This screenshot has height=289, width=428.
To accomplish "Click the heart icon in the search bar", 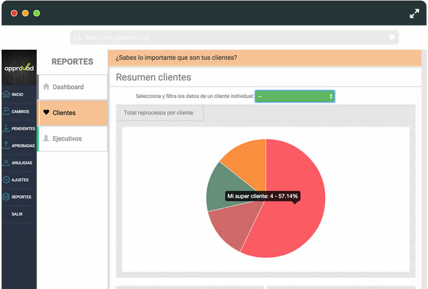I will 392,37.
